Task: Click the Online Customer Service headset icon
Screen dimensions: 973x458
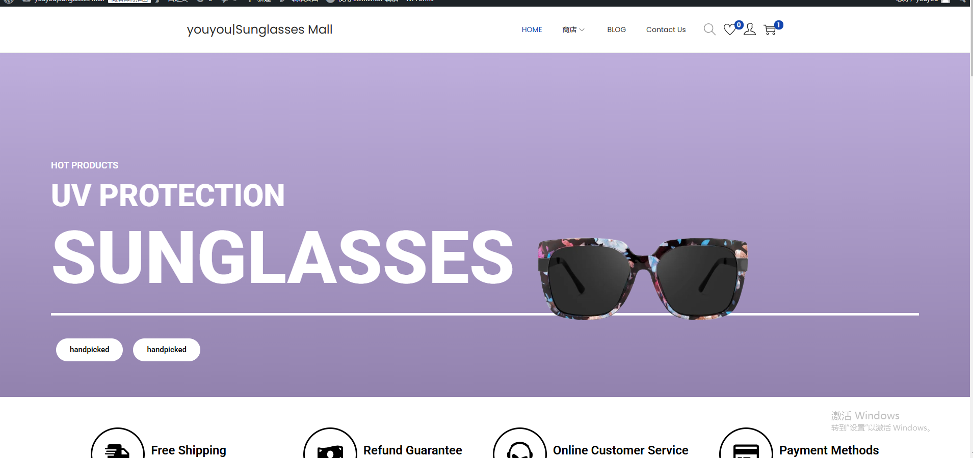Action: (520, 448)
